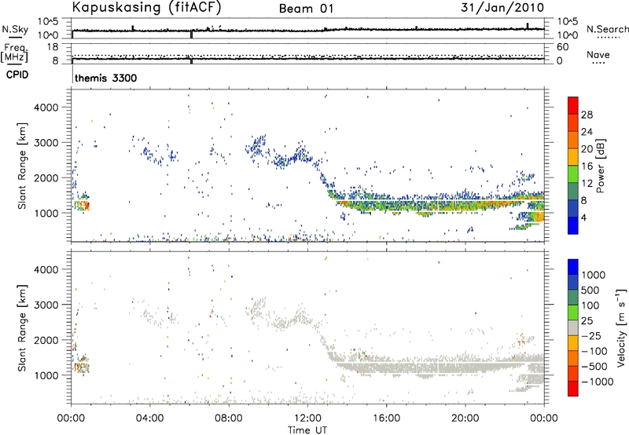Click the '1000' tick on the Velocity colorbar

[x=594, y=275]
